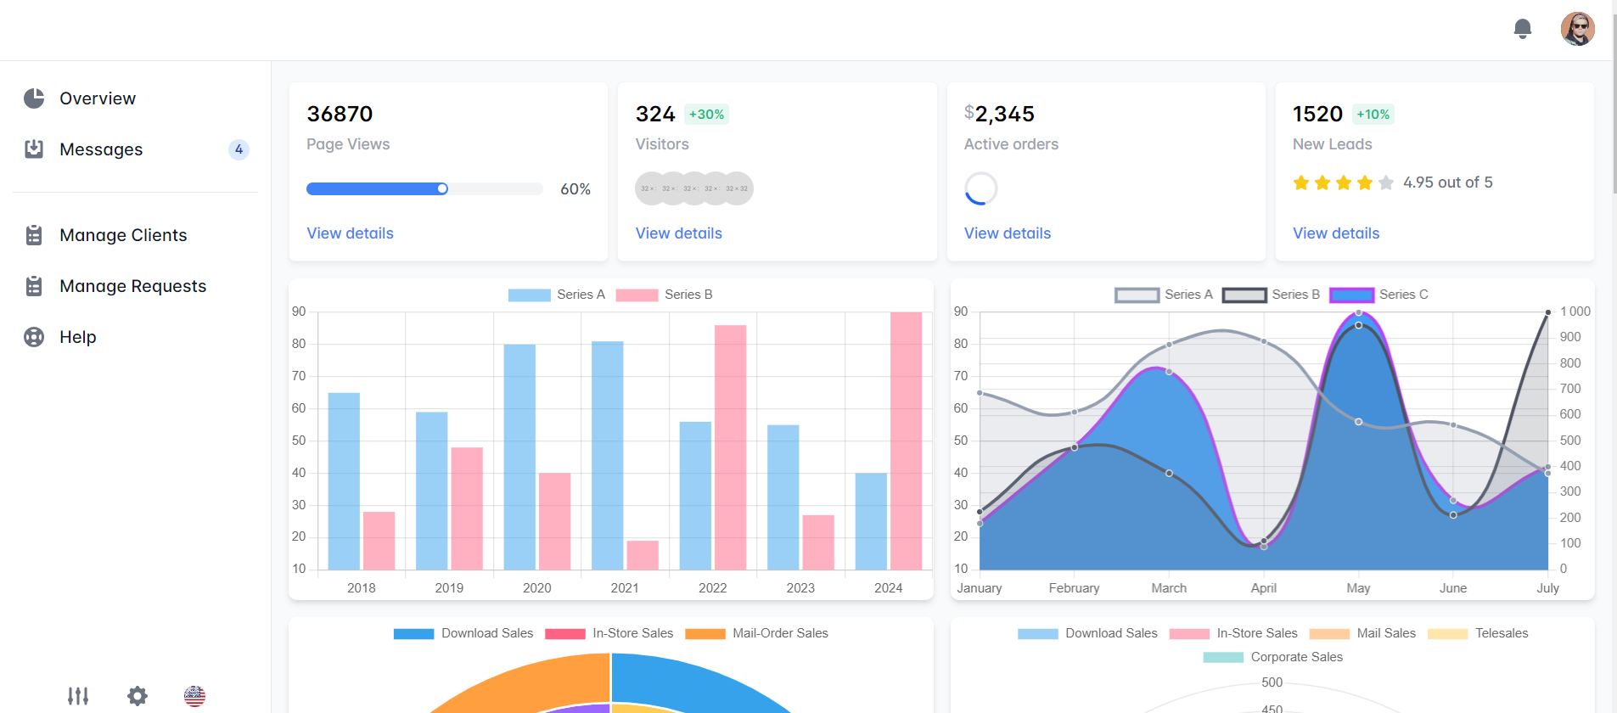
Task: Click the fifth grey rating star
Action: point(1386,182)
